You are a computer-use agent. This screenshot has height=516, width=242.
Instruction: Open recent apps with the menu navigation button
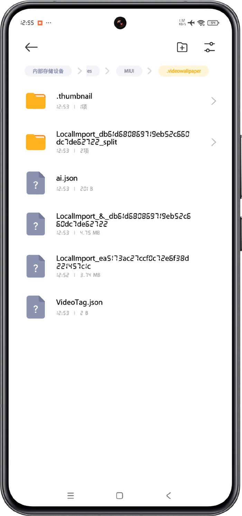pos(71,496)
